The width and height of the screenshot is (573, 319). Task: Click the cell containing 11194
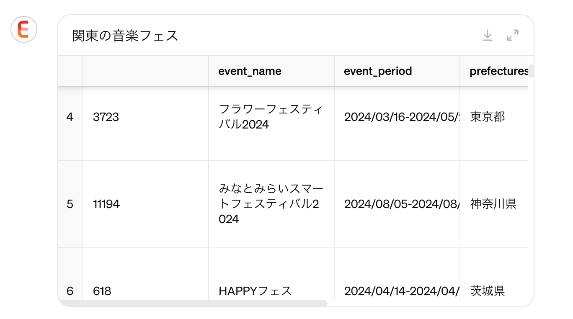coord(106,204)
